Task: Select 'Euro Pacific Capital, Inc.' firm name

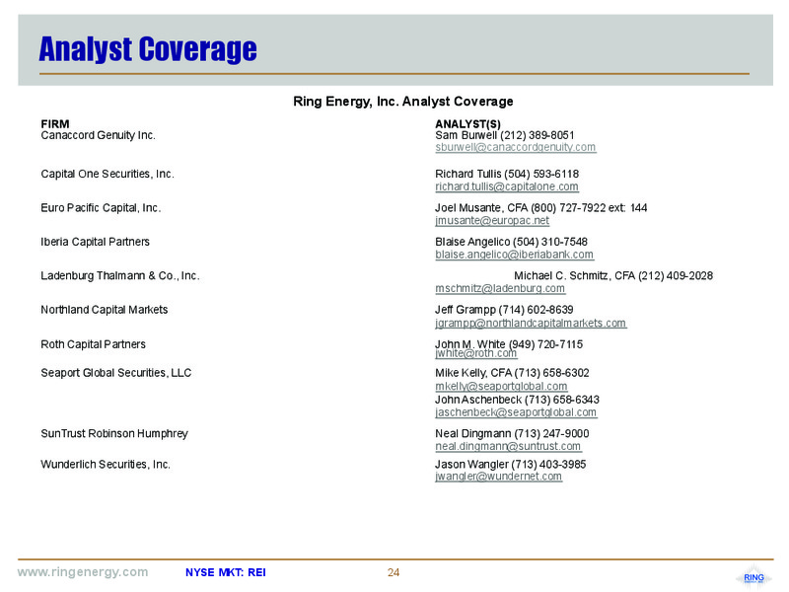Action: pyautogui.click(x=101, y=208)
